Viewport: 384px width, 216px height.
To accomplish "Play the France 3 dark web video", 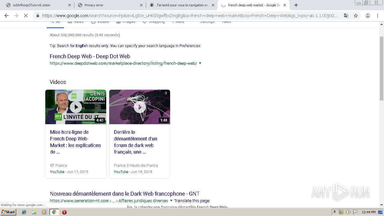I will coord(139,107).
